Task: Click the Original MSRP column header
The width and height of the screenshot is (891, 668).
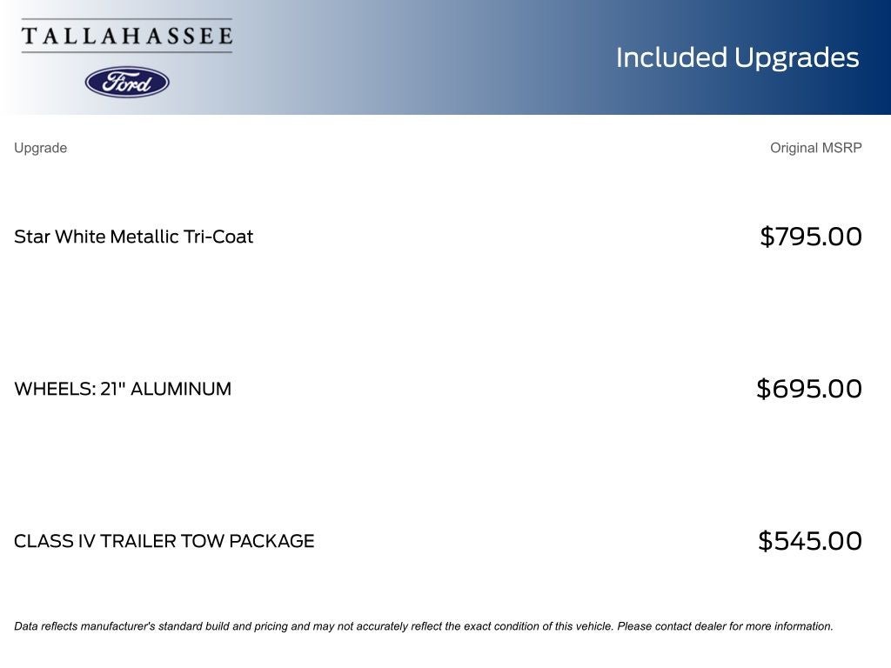Action: click(815, 148)
